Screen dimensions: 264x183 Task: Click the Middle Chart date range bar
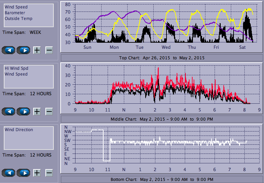click(161, 119)
